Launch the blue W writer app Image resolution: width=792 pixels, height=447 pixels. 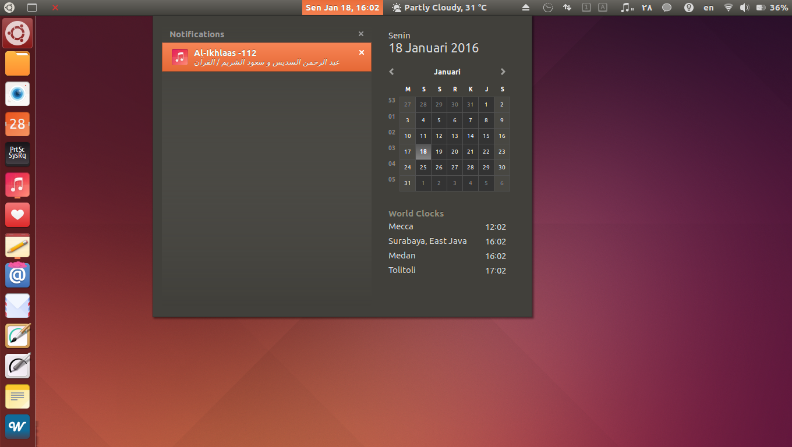click(x=17, y=427)
